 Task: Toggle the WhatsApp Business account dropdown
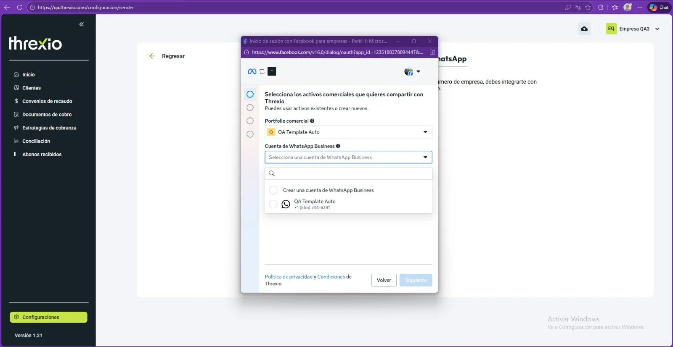click(x=348, y=157)
